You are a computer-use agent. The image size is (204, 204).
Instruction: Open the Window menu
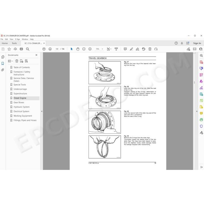coord(25,39)
